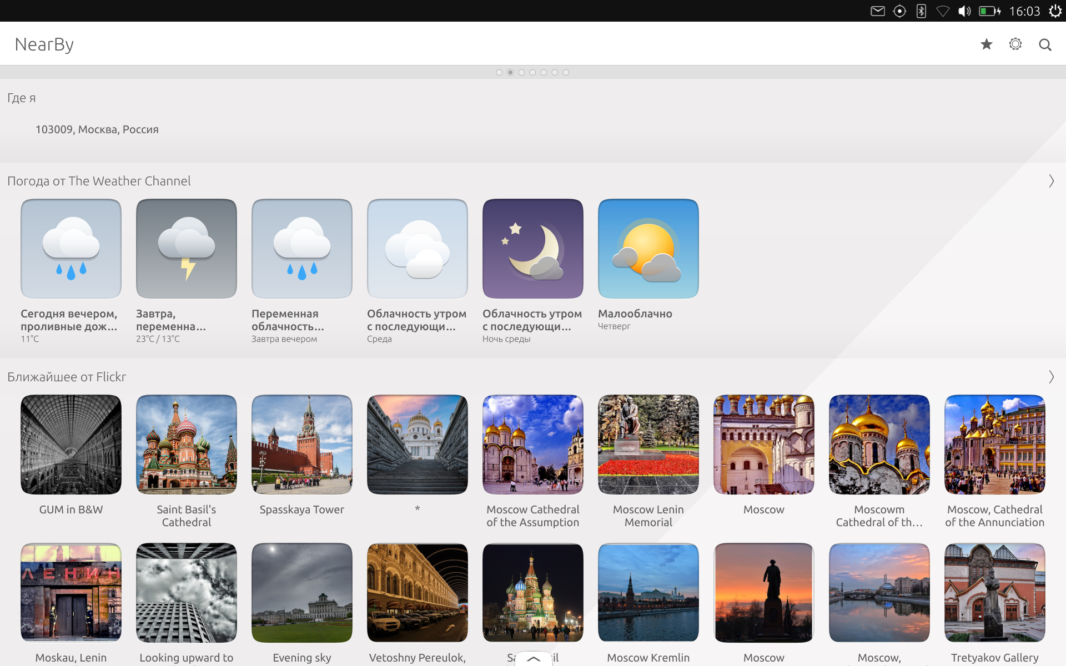The height and width of the screenshot is (666, 1066).
Task: Select the last page indicator dot
Action: click(566, 72)
